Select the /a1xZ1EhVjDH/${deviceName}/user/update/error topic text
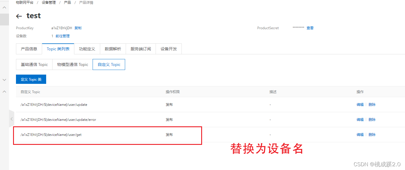405x170 pixels. coord(58,120)
